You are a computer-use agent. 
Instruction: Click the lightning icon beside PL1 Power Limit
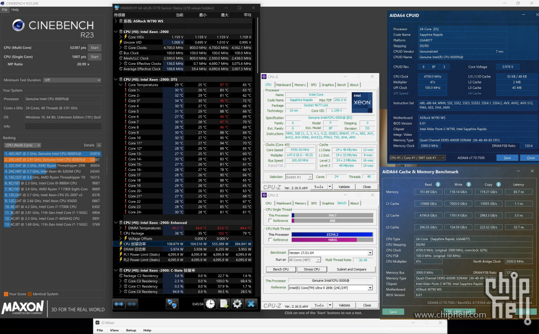point(121,254)
